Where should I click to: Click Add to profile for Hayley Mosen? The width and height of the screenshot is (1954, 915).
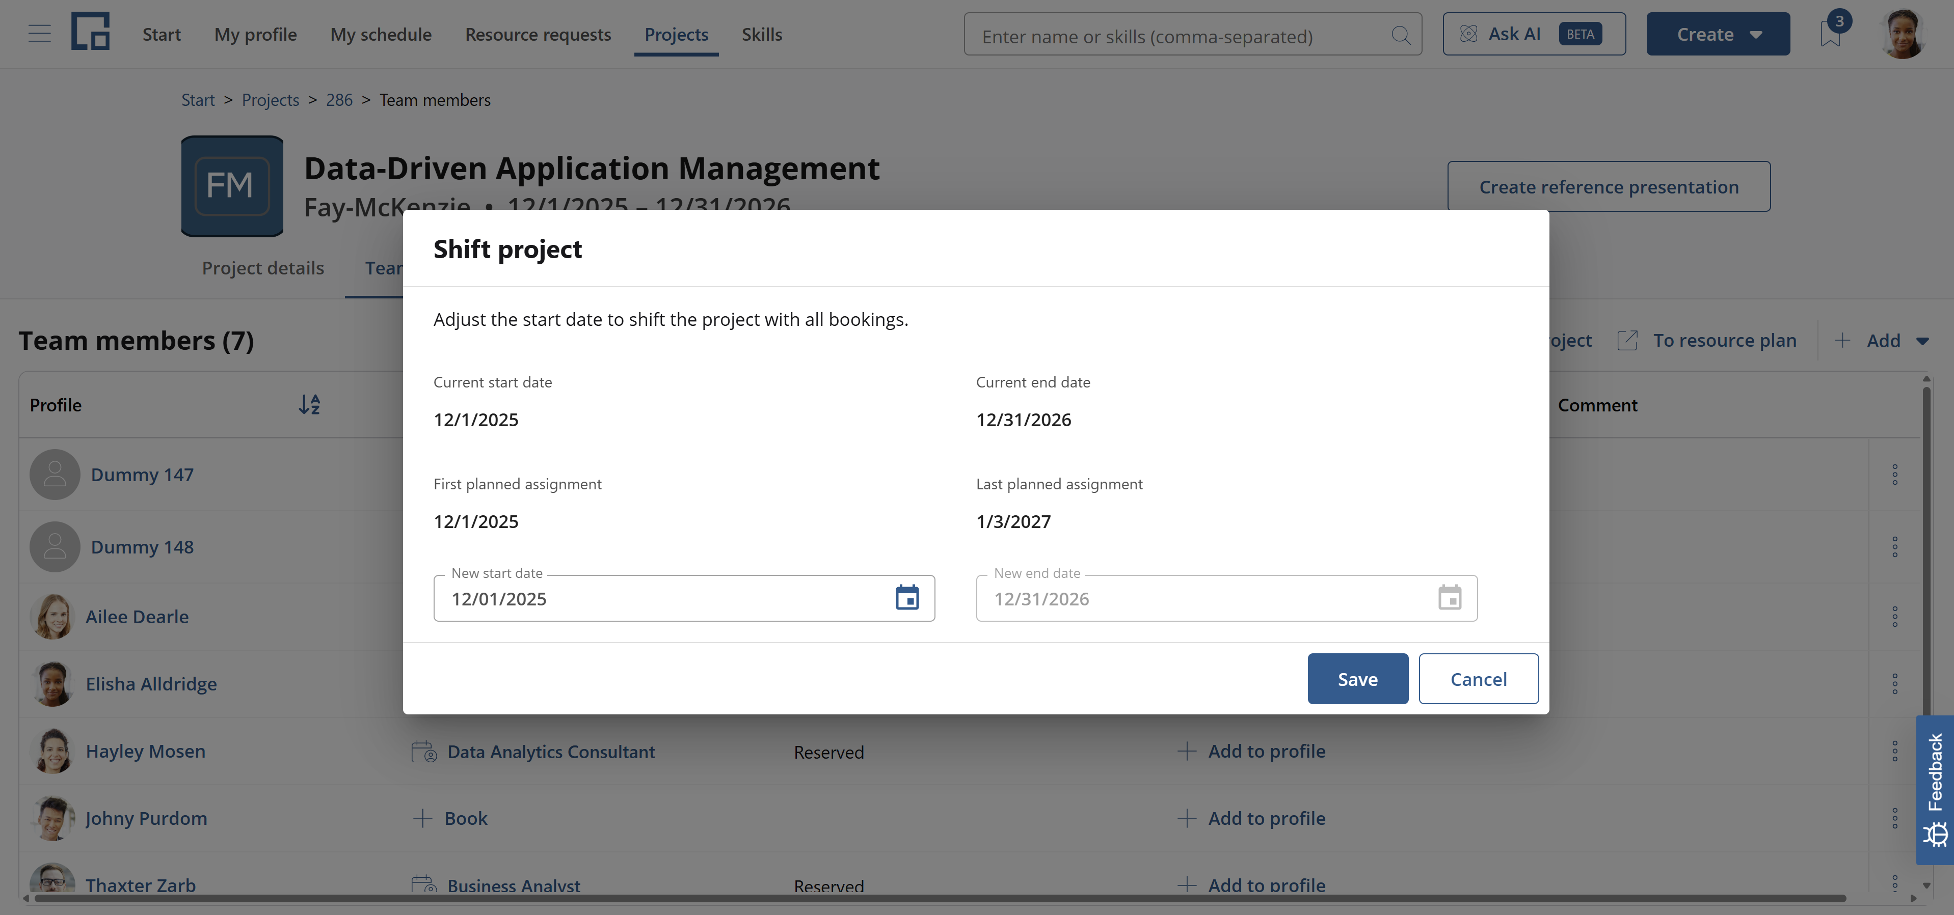tap(1251, 751)
